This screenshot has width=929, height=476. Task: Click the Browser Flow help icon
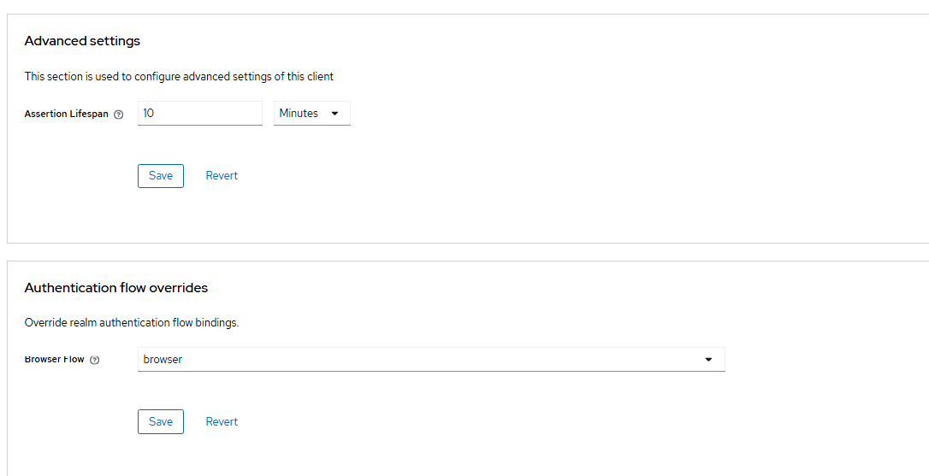[x=95, y=360]
